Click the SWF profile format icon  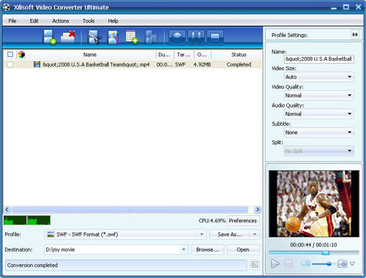[51, 234]
